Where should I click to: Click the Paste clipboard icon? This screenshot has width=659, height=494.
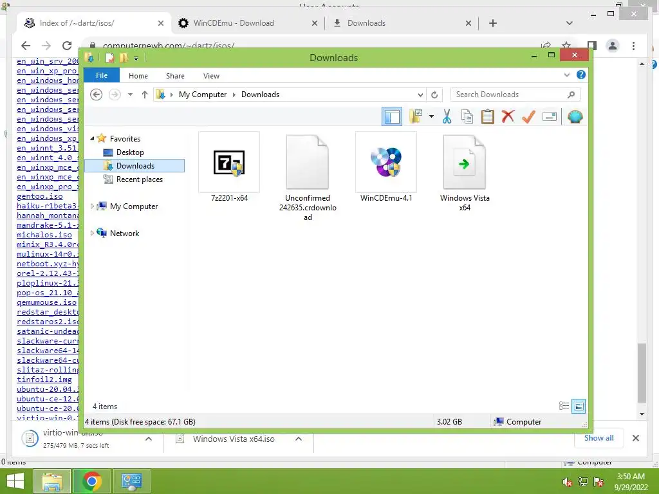488,116
